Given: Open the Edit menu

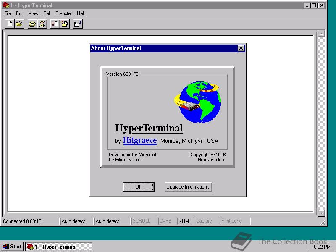Looking at the screenshot, I should pyautogui.click(x=20, y=13).
